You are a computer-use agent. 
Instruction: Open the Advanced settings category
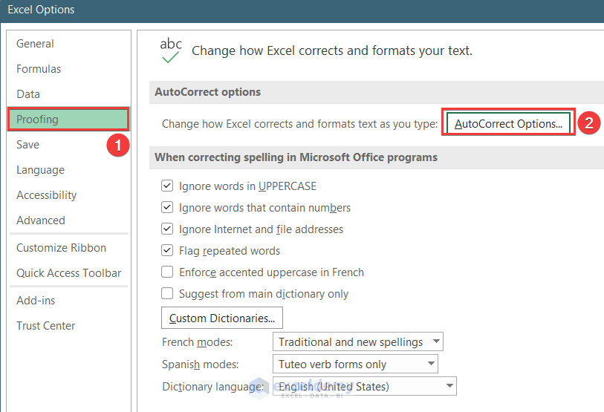point(41,220)
